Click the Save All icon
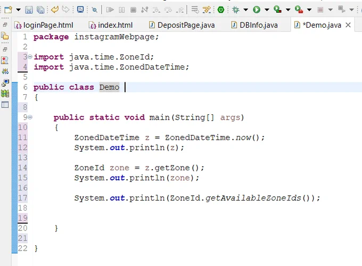 point(40,10)
